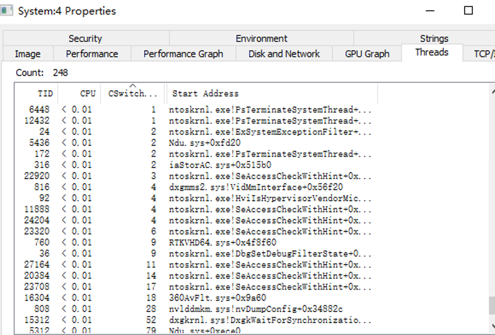
Task: Switch to the Performance tab
Action: (x=92, y=54)
